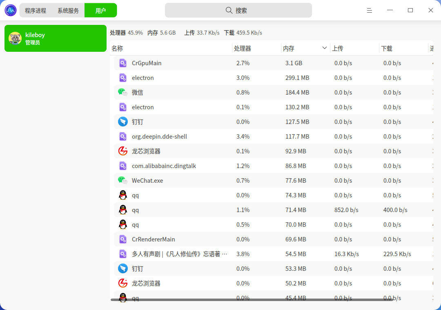Click the 钉钉 icon with 53.3 MB
The image size is (441, 310).
pos(123,268)
